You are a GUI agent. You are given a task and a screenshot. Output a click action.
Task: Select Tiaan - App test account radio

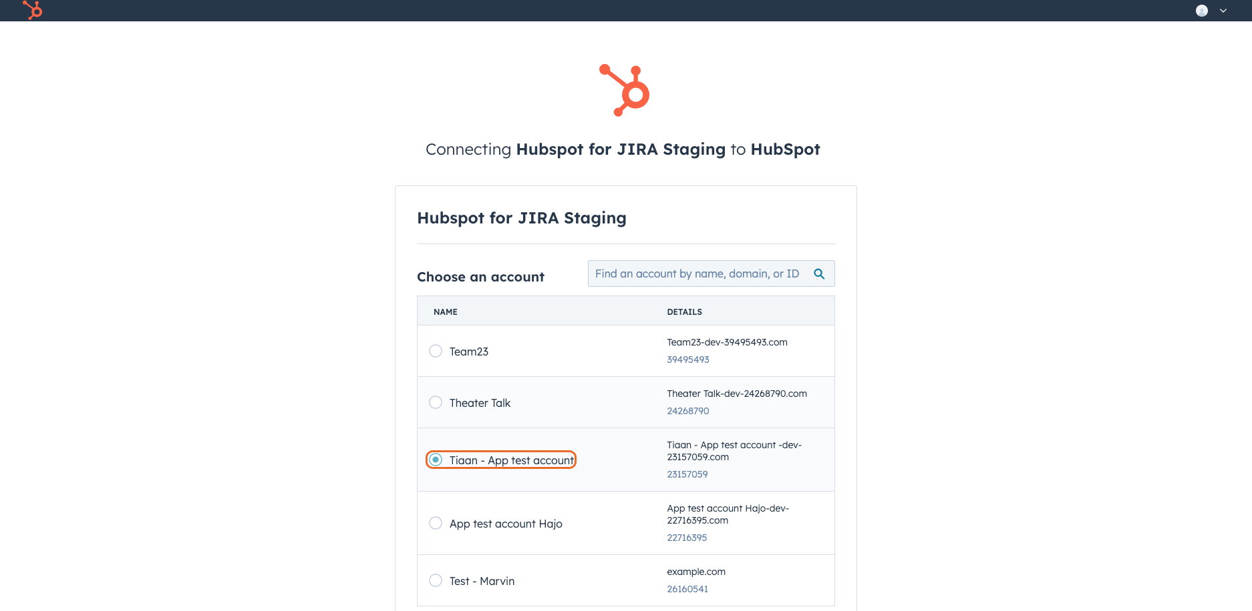436,460
